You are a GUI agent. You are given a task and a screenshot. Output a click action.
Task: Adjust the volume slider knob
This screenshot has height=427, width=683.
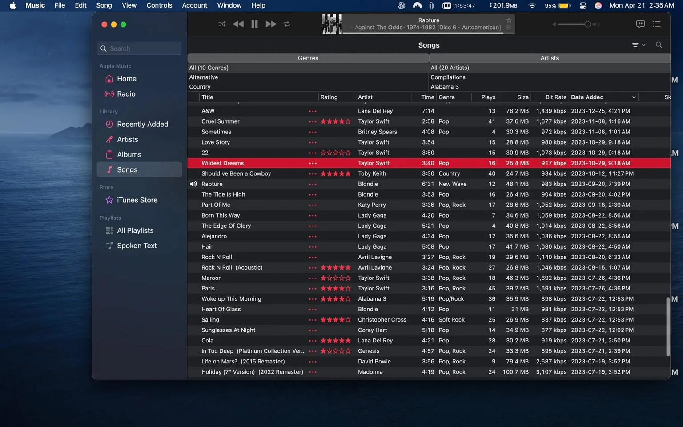click(x=587, y=24)
